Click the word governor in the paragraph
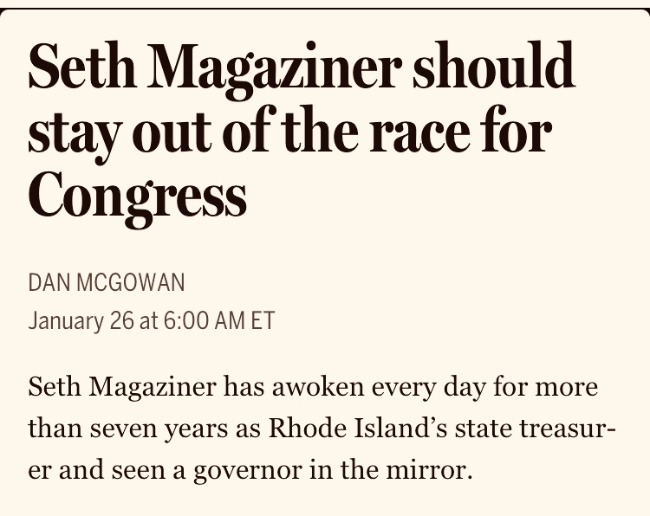The height and width of the screenshot is (516, 650). pyautogui.click(x=248, y=471)
